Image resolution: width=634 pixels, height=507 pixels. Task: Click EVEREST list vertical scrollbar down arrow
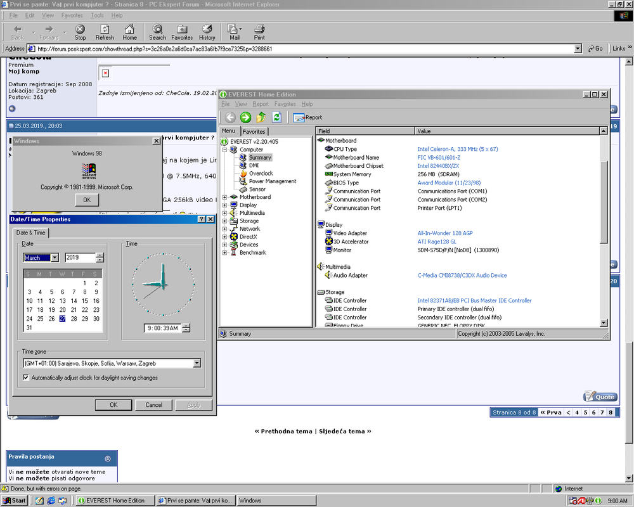(x=604, y=323)
